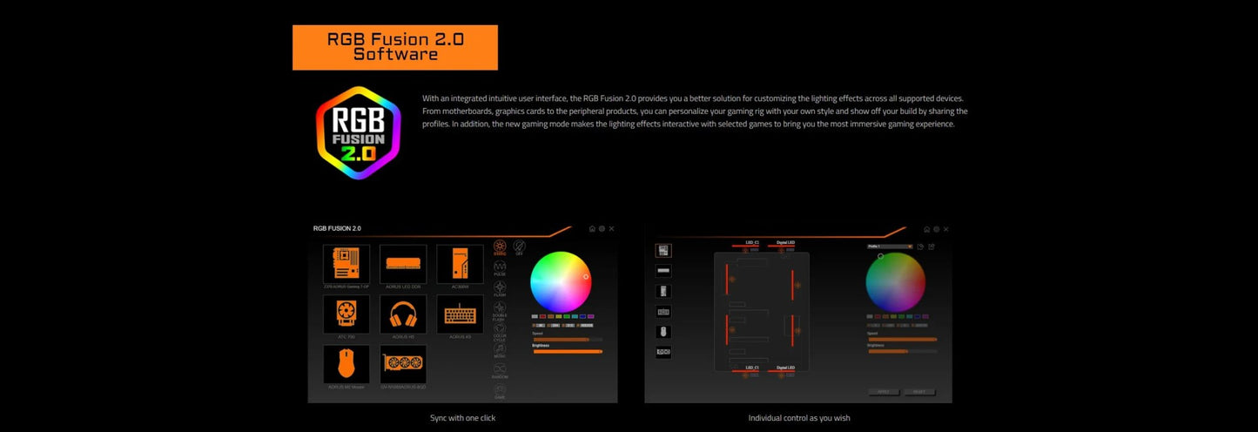Select graphics card icon in Individual control sidebar
Viewport: 1258px width, 432px height.
[x=663, y=352]
